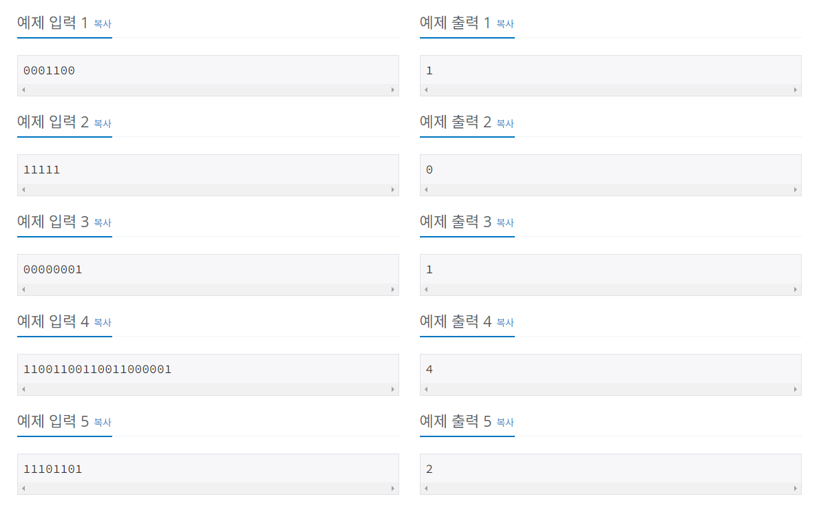
Task: Click right scroll arrow of output 5 box
Action: [x=796, y=489]
